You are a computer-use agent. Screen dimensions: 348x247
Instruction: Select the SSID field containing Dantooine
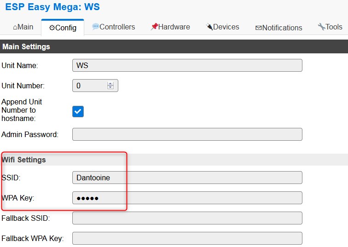(x=187, y=178)
